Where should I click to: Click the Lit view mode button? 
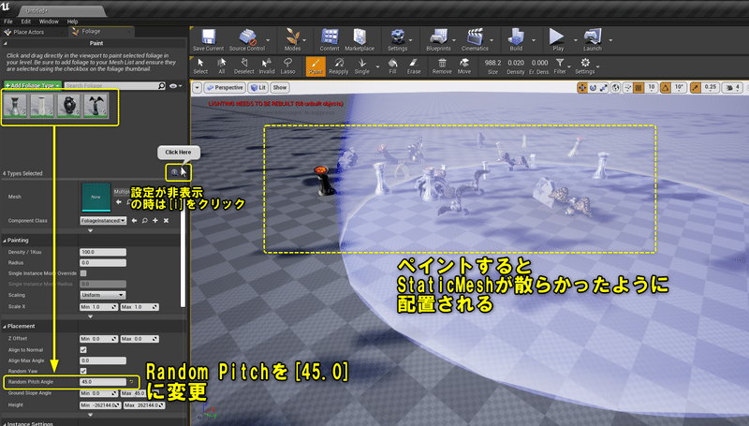258,87
